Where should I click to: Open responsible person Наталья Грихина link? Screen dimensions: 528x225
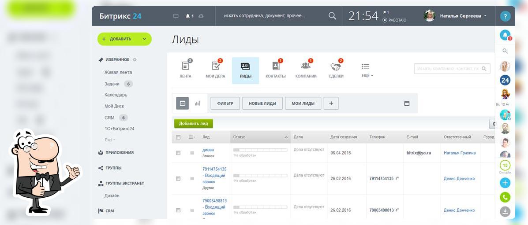(460, 153)
